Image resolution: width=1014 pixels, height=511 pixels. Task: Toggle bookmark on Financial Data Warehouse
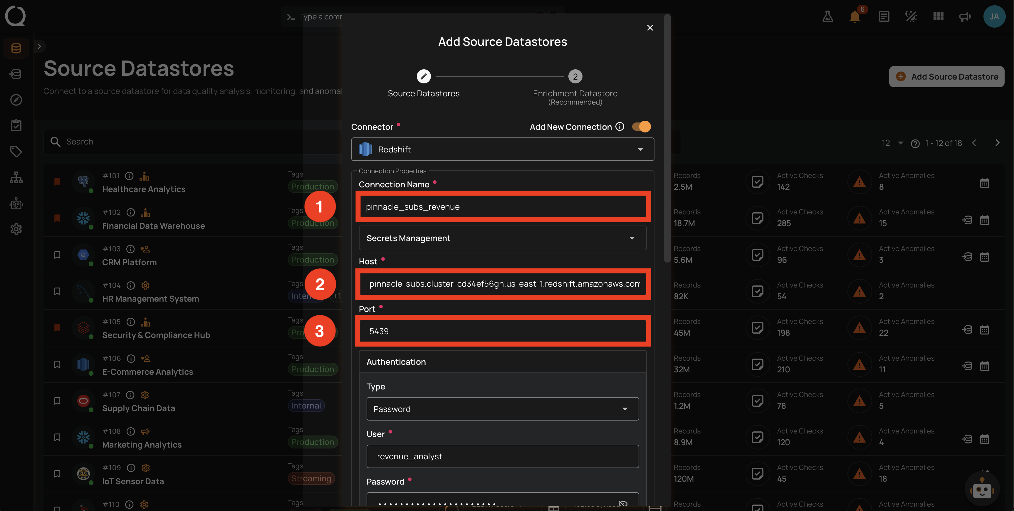pyautogui.click(x=57, y=218)
